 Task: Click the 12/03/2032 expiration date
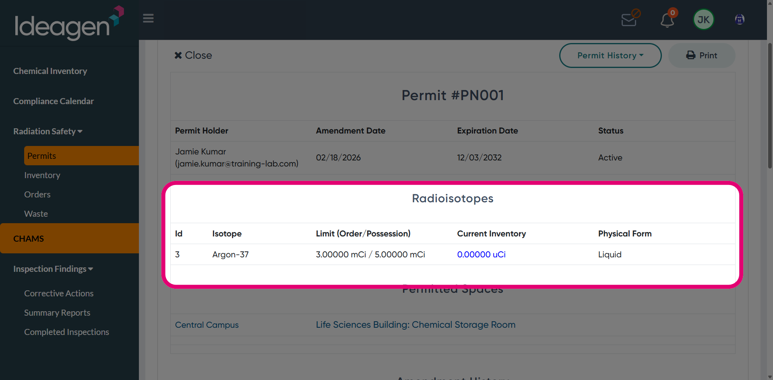479,158
